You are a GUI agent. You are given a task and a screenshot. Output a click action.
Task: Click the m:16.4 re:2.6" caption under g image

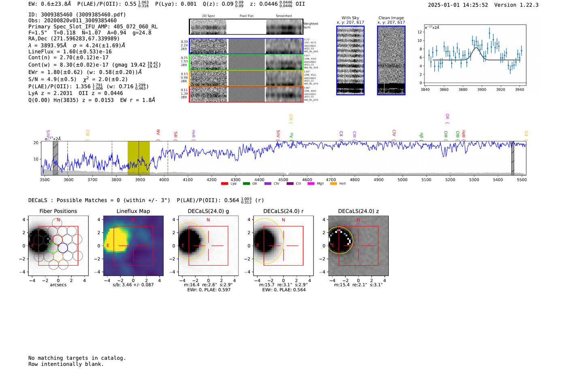(208, 285)
